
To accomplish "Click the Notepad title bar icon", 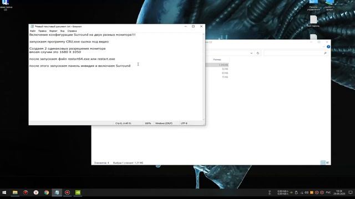I will (32, 27).
